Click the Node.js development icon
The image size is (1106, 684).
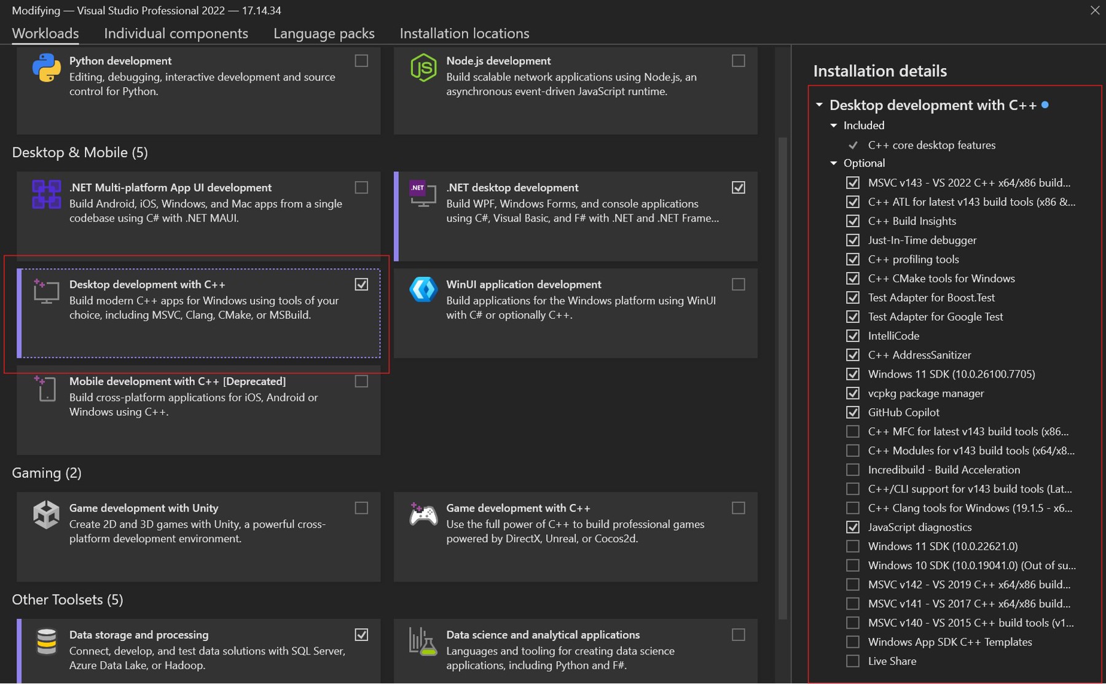[423, 68]
